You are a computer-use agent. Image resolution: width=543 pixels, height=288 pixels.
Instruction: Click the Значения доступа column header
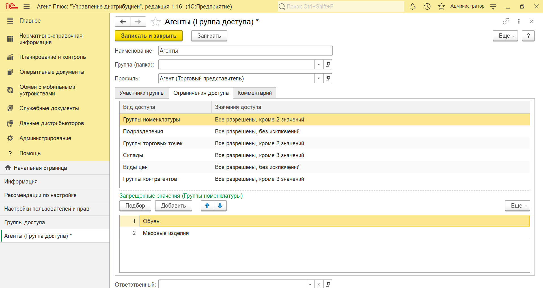371,107
